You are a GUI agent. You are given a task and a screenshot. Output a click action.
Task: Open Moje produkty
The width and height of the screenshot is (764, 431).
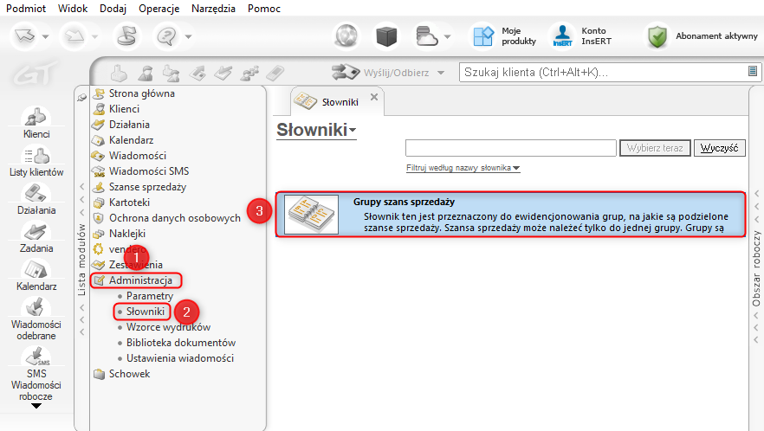click(x=504, y=36)
